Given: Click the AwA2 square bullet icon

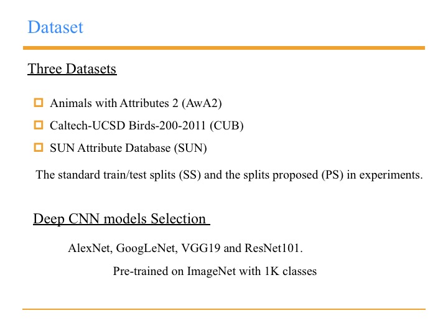Looking at the screenshot, I should pos(39,103).
